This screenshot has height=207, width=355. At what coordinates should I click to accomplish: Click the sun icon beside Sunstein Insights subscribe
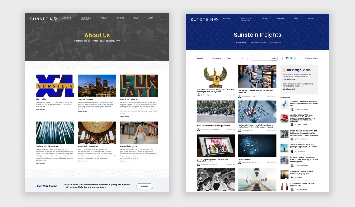pos(305,58)
